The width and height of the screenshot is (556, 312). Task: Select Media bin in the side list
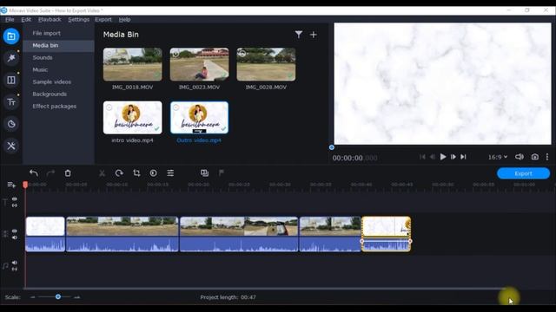[x=58, y=45]
